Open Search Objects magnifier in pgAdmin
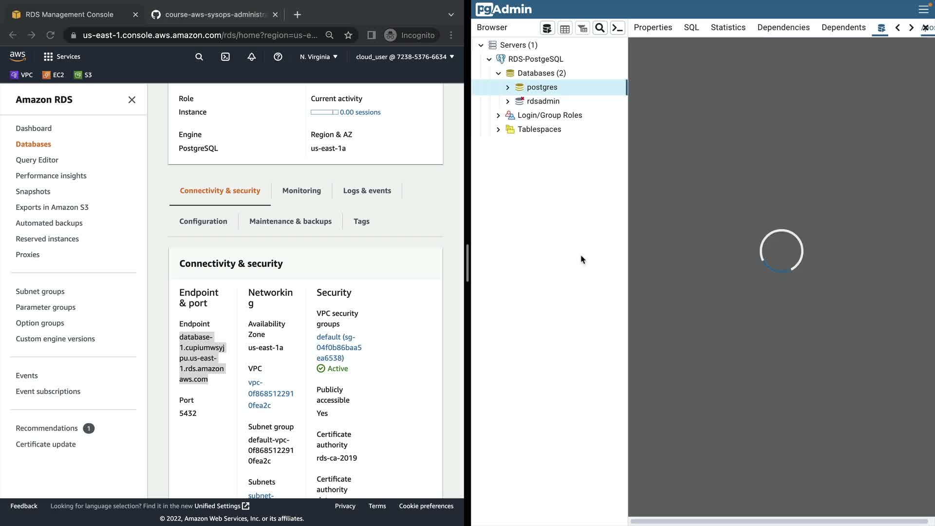This screenshot has height=526, width=935. 600,28
